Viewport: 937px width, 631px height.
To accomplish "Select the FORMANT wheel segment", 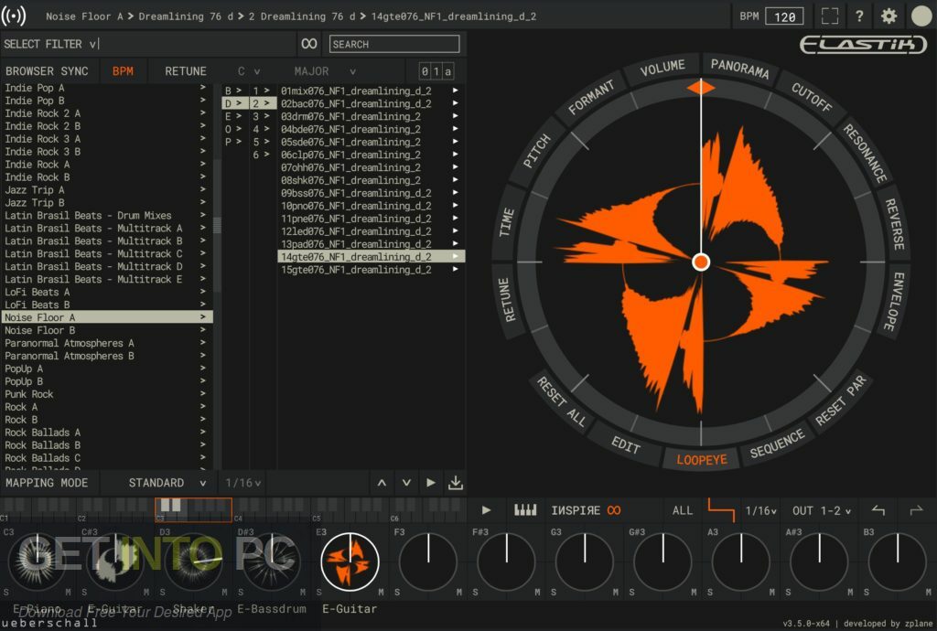I will click(590, 97).
